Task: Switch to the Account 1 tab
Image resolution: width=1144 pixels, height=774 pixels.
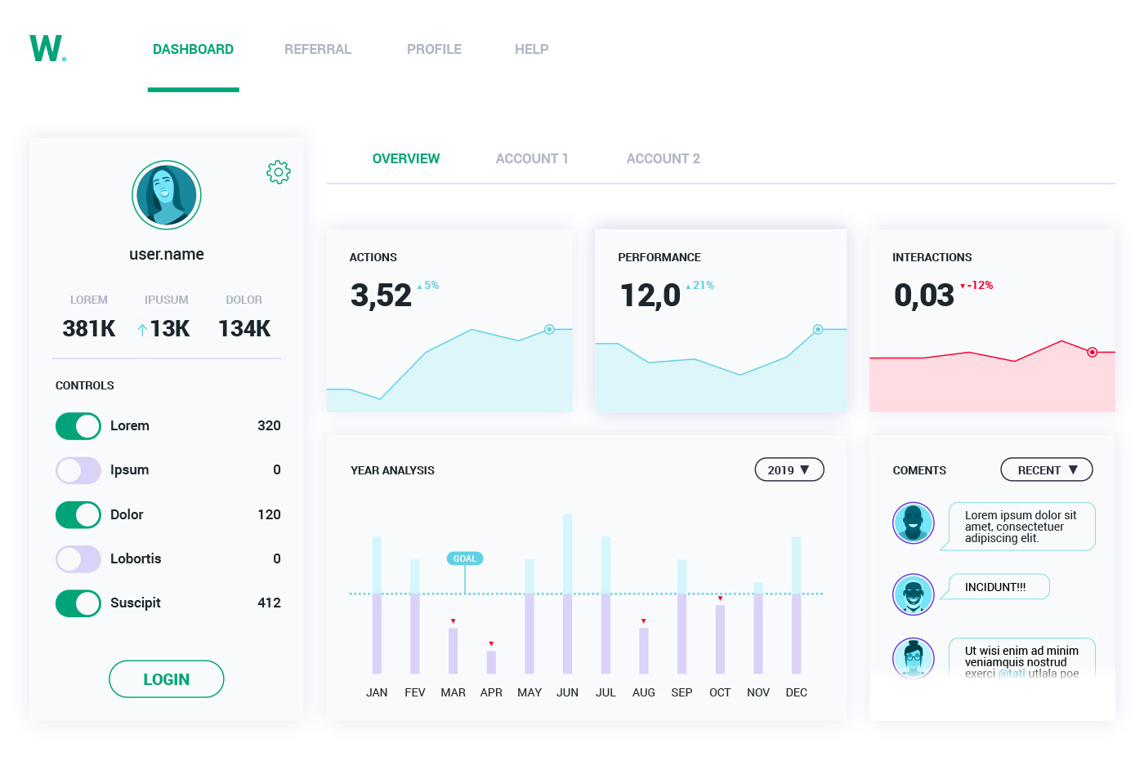Action: click(x=531, y=159)
